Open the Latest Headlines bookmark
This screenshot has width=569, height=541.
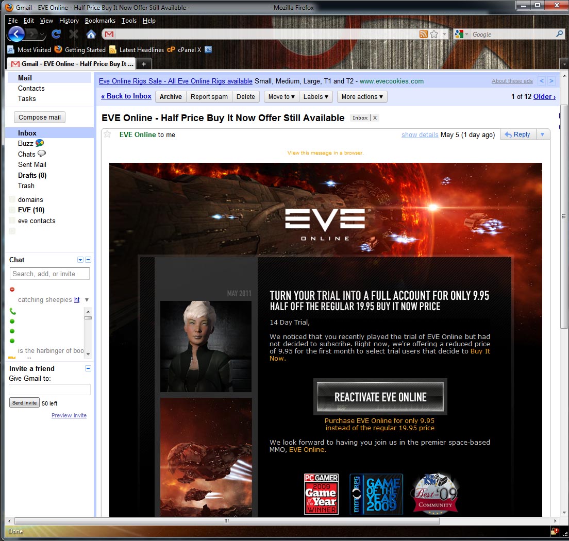coord(137,49)
